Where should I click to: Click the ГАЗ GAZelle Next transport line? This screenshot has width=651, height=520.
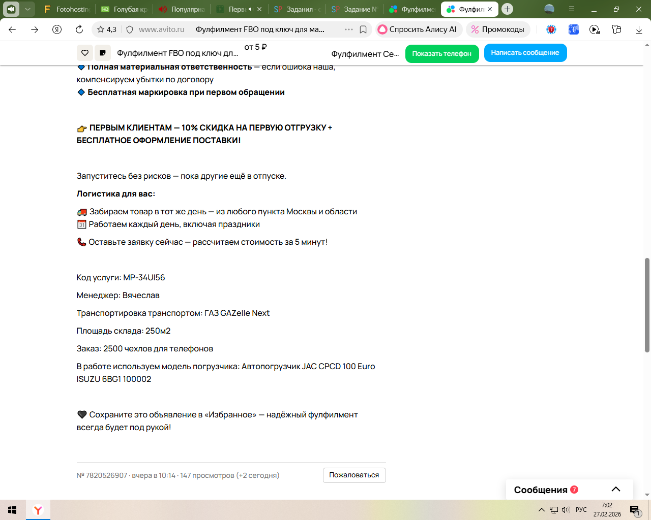coord(173,313)
